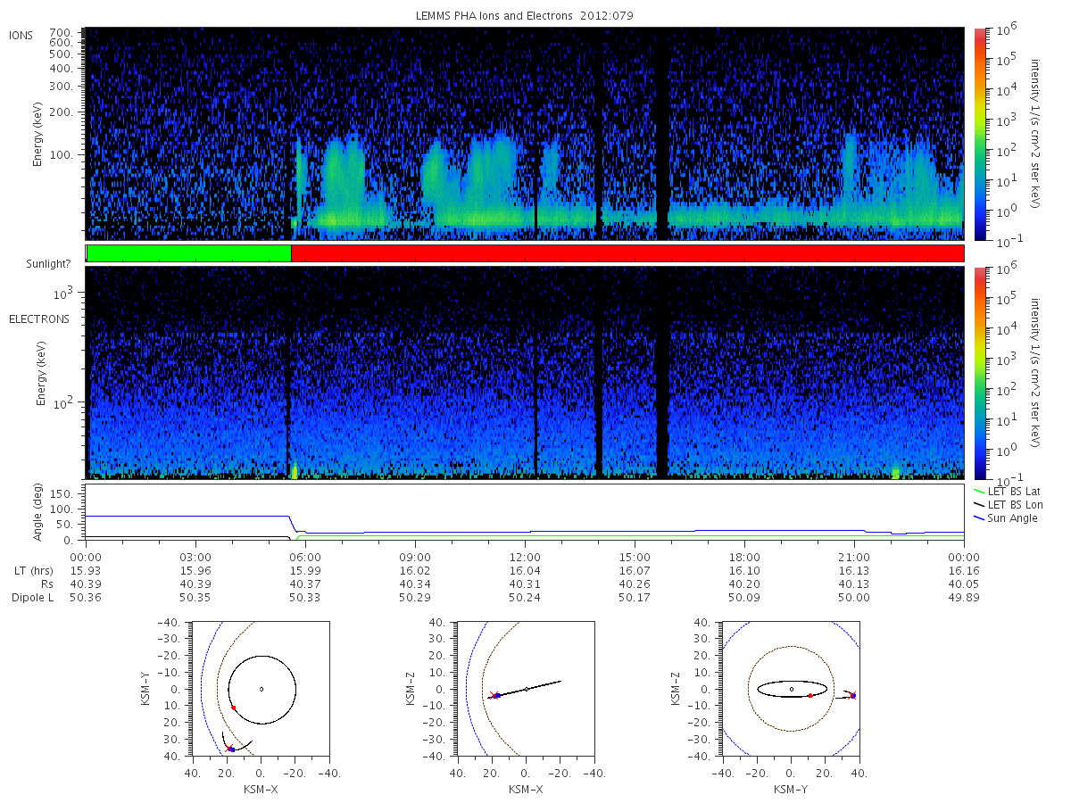Click the ions color bar intensity unit label
The width and height of the screenshot is (1071, 803).
[1036, 134]
